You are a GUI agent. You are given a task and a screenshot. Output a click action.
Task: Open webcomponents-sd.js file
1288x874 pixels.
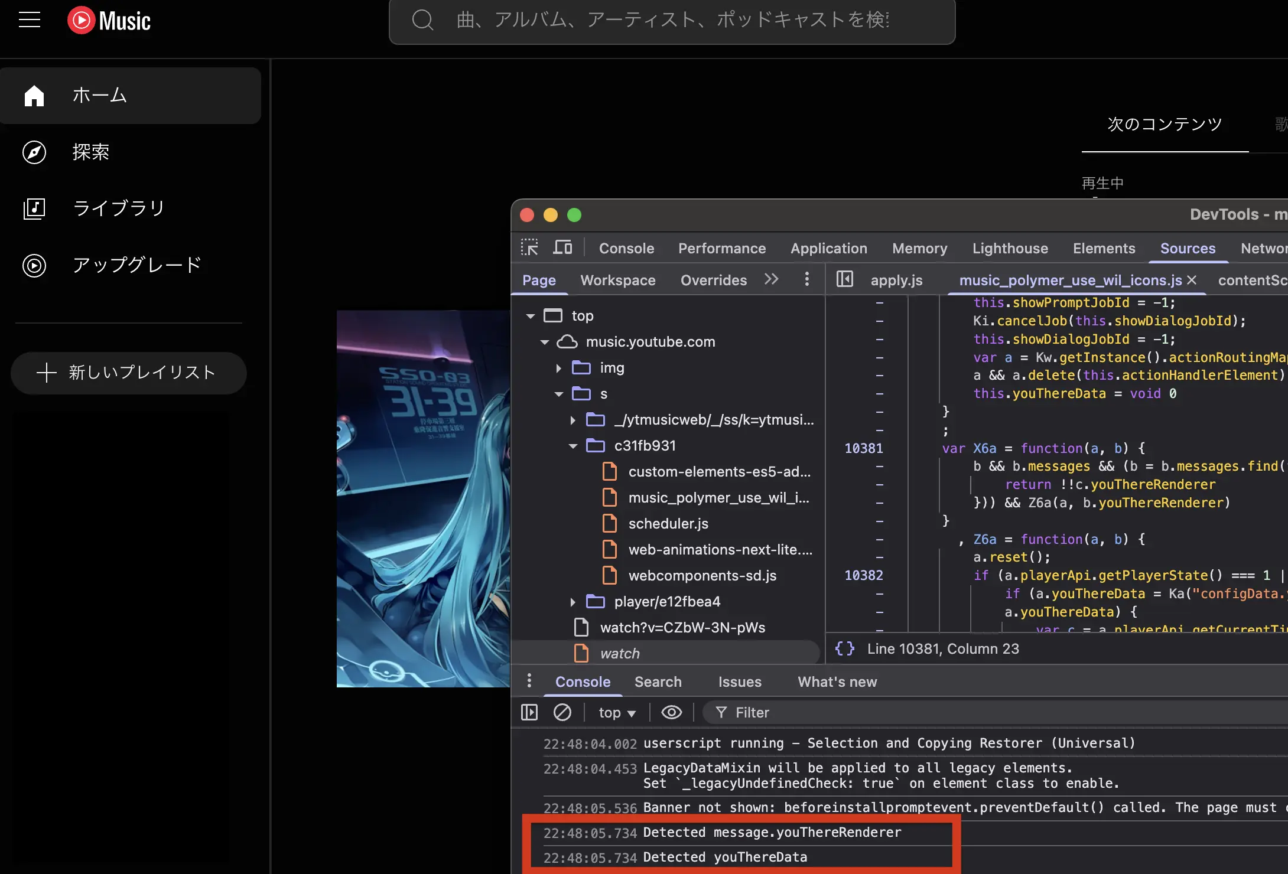point(689,576)
